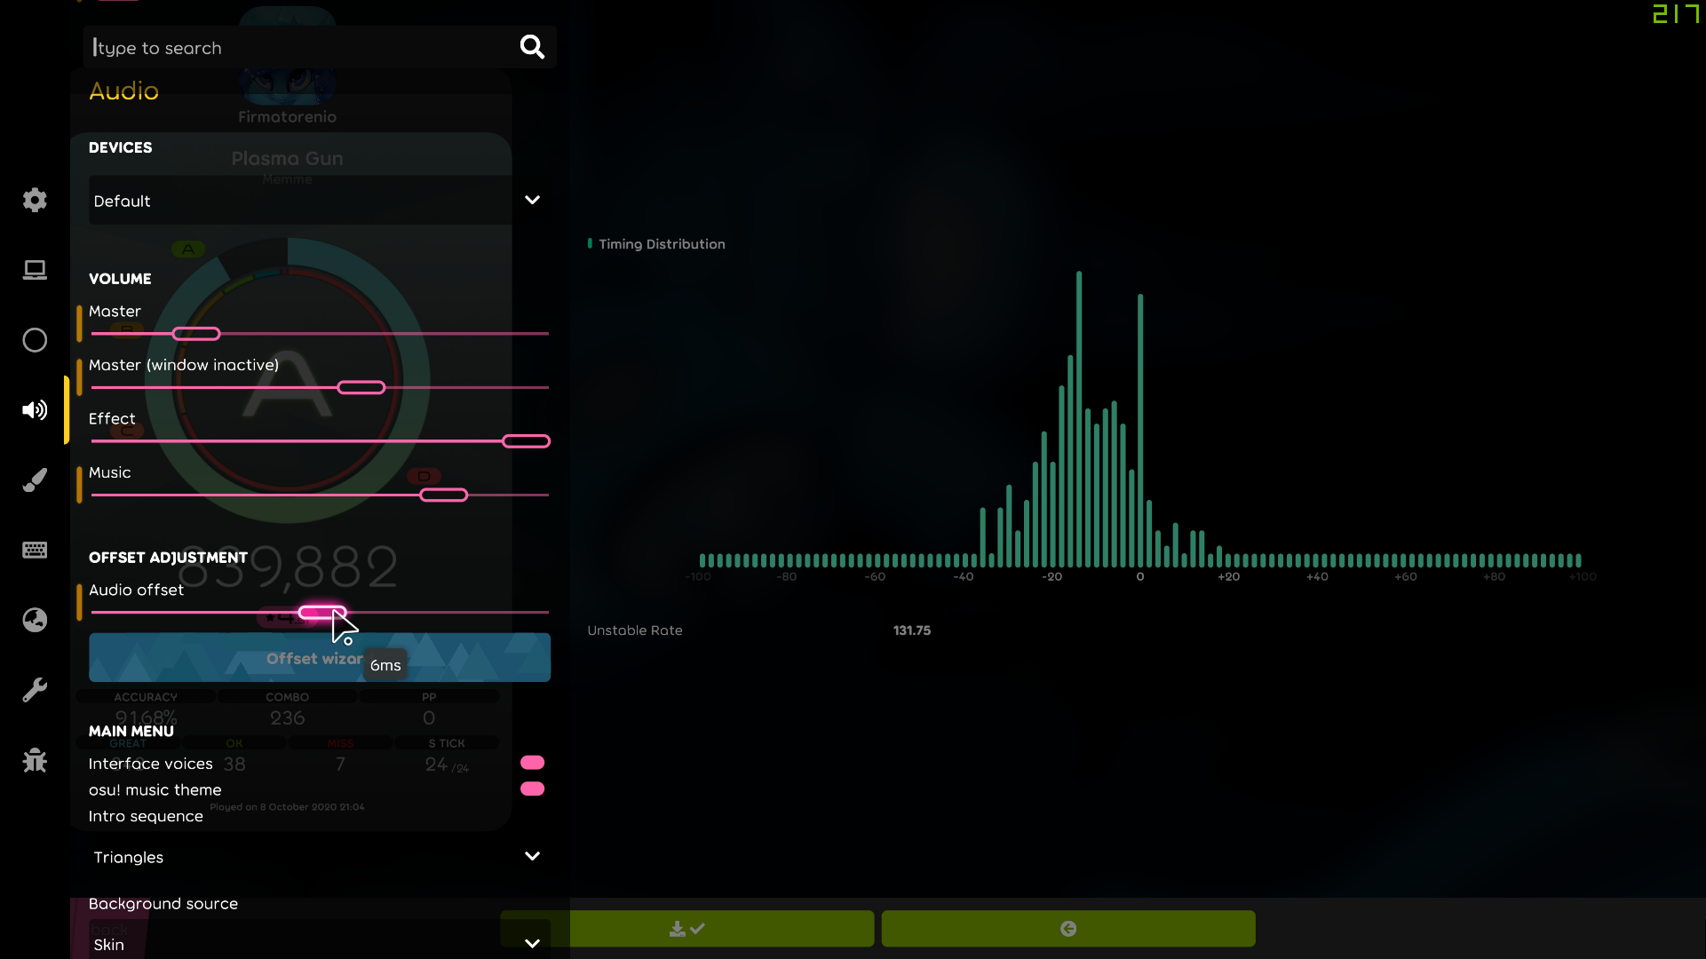Open the Triangles main menu dropdown
Image resolution: width=1706 pixels, height=959 pixels.
tap(532, 856)
